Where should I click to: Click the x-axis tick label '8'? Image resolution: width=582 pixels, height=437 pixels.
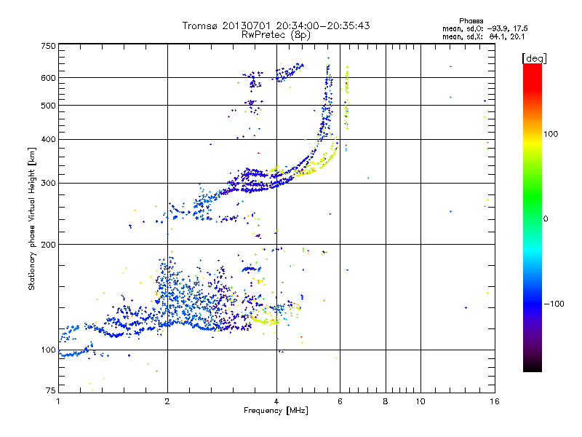click(386, 401)
